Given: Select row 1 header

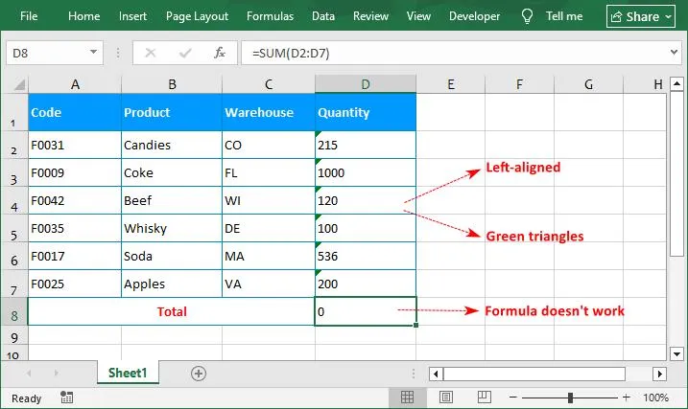Looking at the screenshot, I should point(13,112).
